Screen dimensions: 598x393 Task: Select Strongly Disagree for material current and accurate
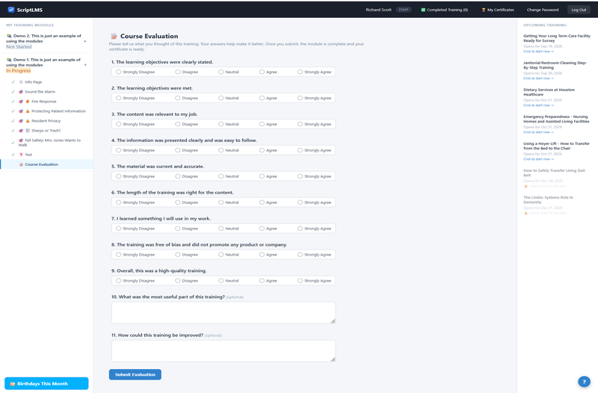[119, 176]
